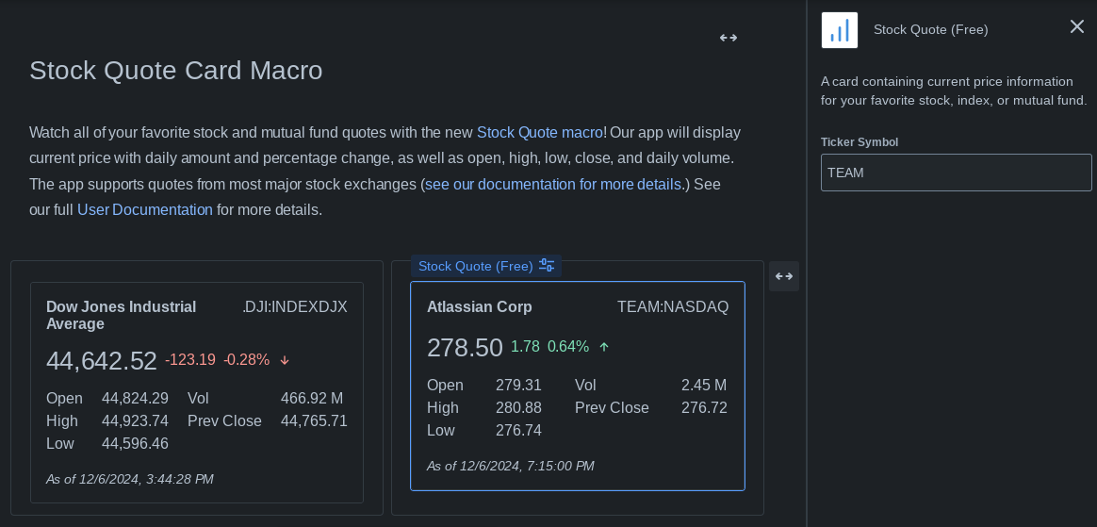
Task: Click the -0.28% change value
Action: click(246, 360)
